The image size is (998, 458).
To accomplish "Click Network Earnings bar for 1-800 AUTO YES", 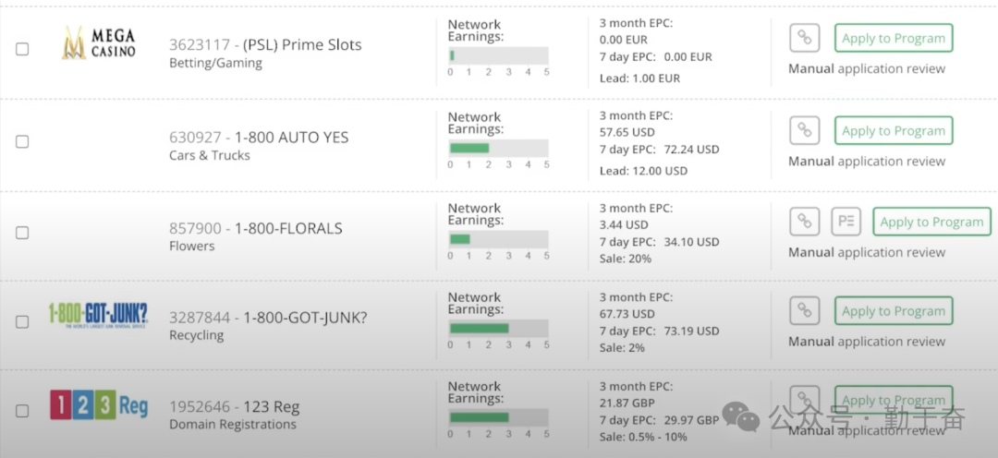I will [498, 148].
